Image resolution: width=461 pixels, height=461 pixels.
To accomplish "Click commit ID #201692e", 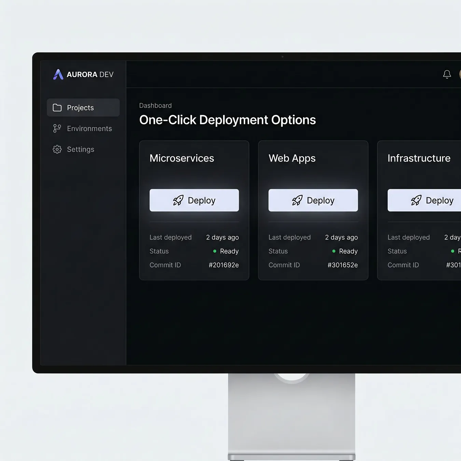I will click(224, 265).
